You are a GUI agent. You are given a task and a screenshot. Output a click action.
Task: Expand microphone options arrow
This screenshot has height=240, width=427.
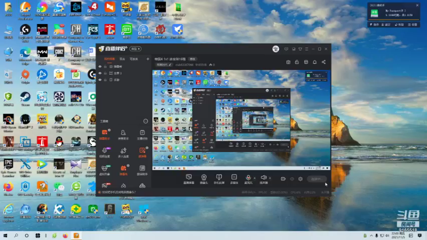tap(255, 178)
